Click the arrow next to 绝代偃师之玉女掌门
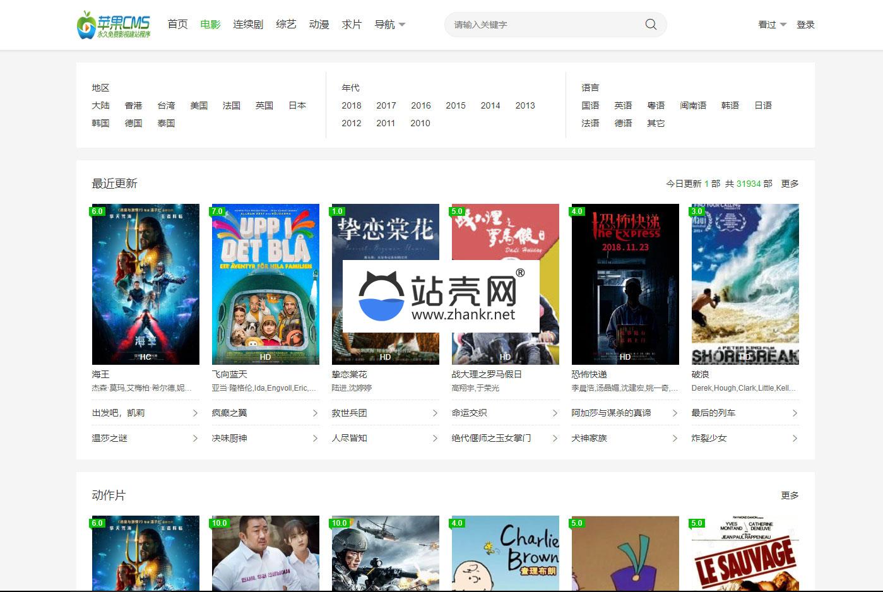The height and width of the screenshot is (592, 883). pyautogui.click(x=555, y=438)
